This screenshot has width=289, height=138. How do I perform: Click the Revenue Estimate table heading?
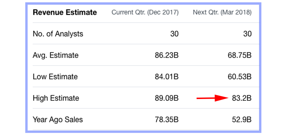[x=65, y=13]
